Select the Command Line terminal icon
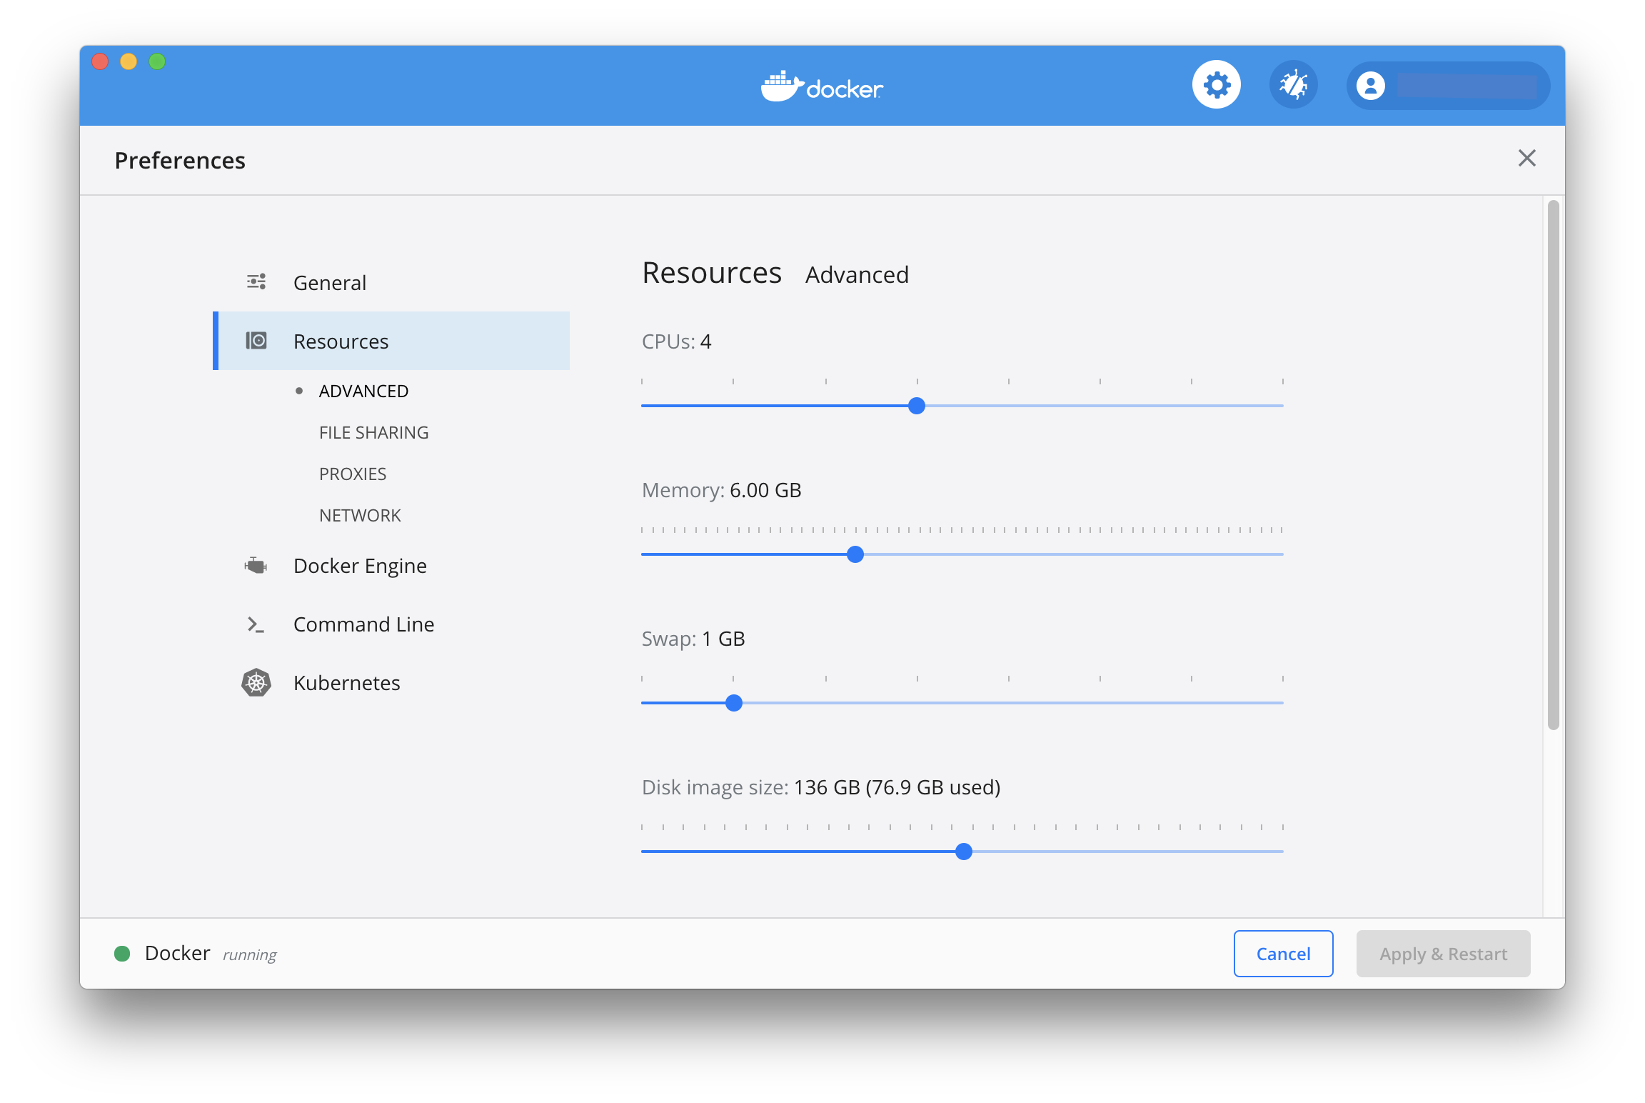This screenshot has height=1103, width=1645. [255, 624]
